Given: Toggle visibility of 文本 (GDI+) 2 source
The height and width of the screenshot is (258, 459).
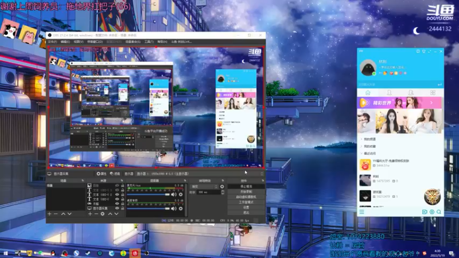Looking at the screenshot, I should click(117, 194).
